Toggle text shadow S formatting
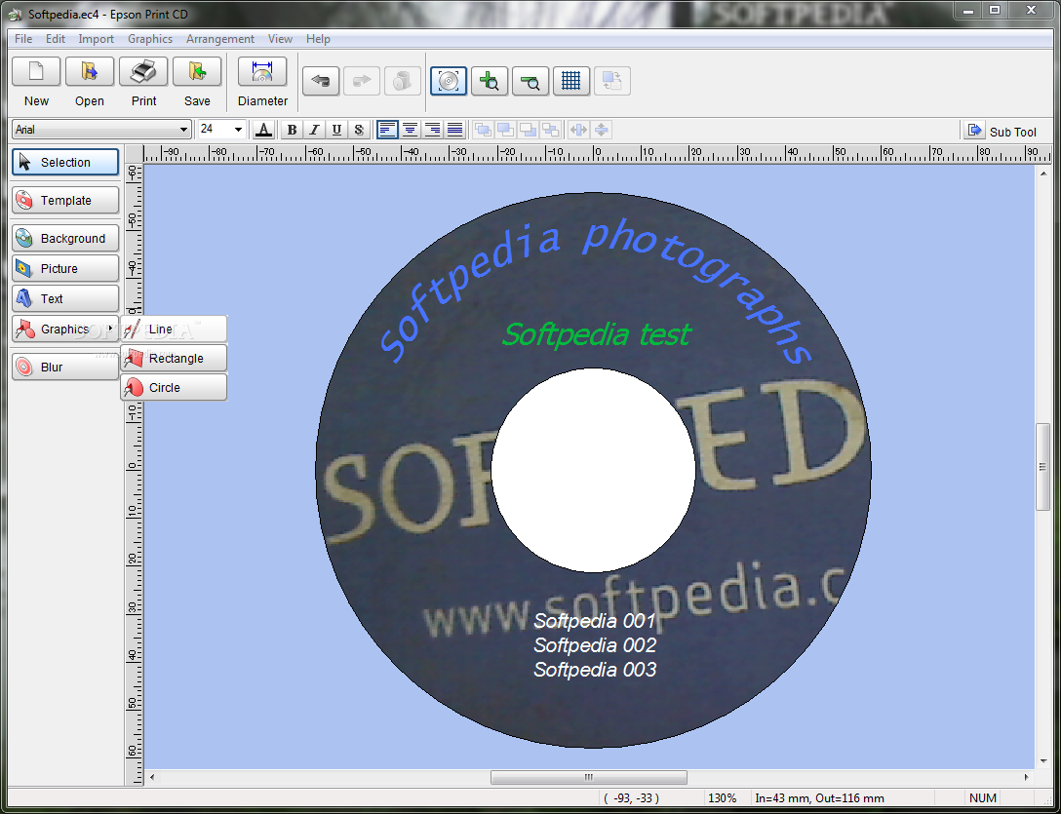1061x814 pixels. 359,130
